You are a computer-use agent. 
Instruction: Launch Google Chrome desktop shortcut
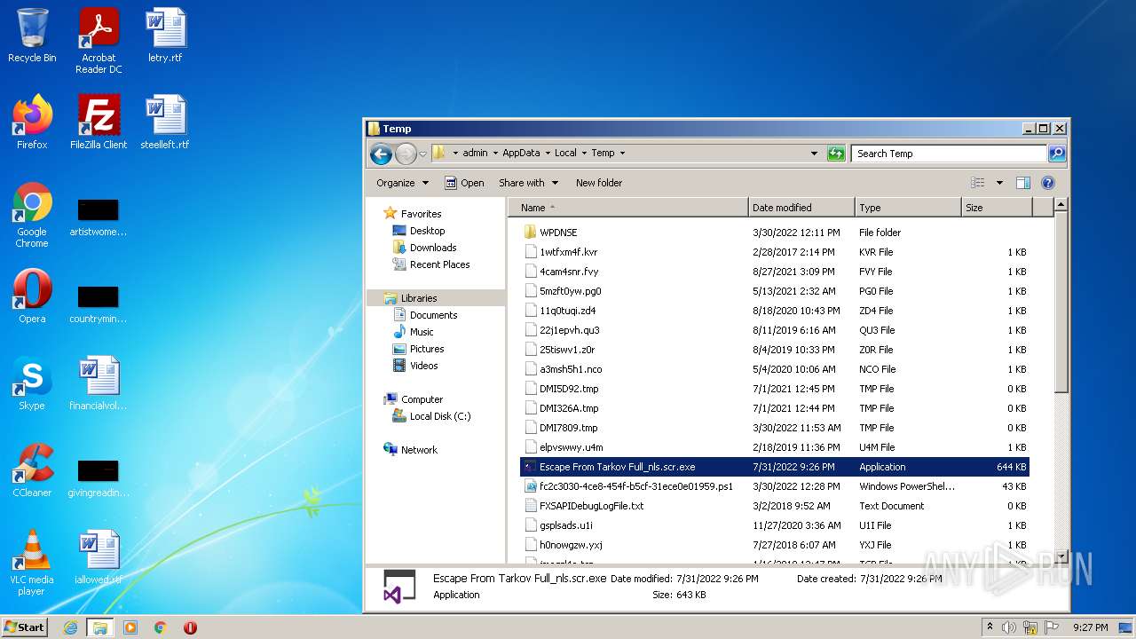32,215
